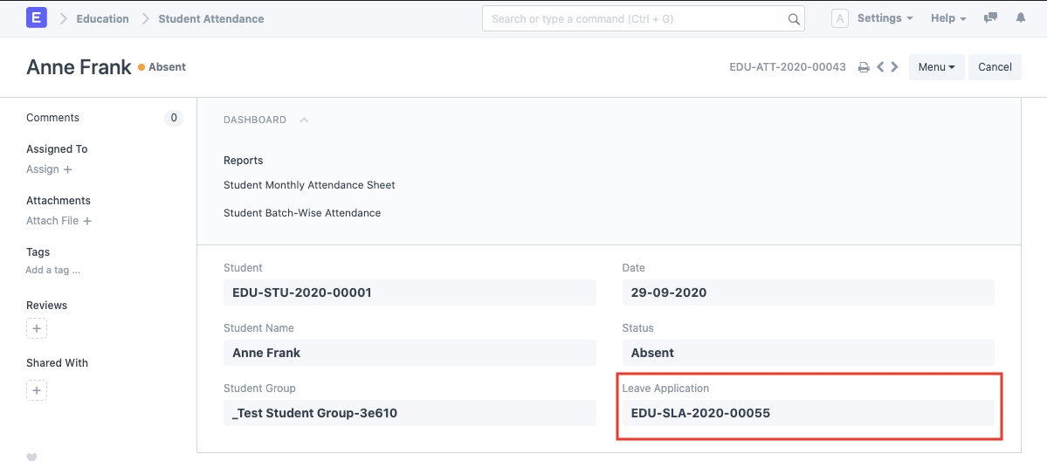The height and width of the screenshot is (461, 1047).
Task: Click the like heart icon
Action: tap(31, 456)
